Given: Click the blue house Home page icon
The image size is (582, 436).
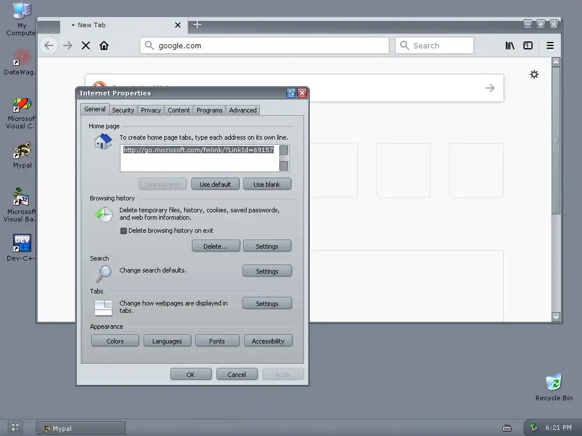Looking at the screenshot, I should point(103,141).
